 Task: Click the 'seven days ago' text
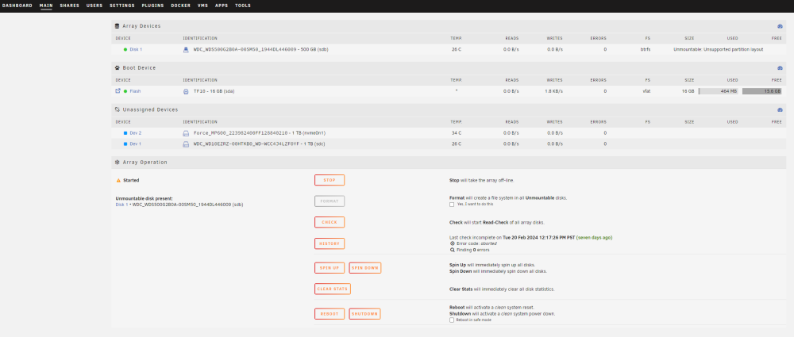[595, 237]
